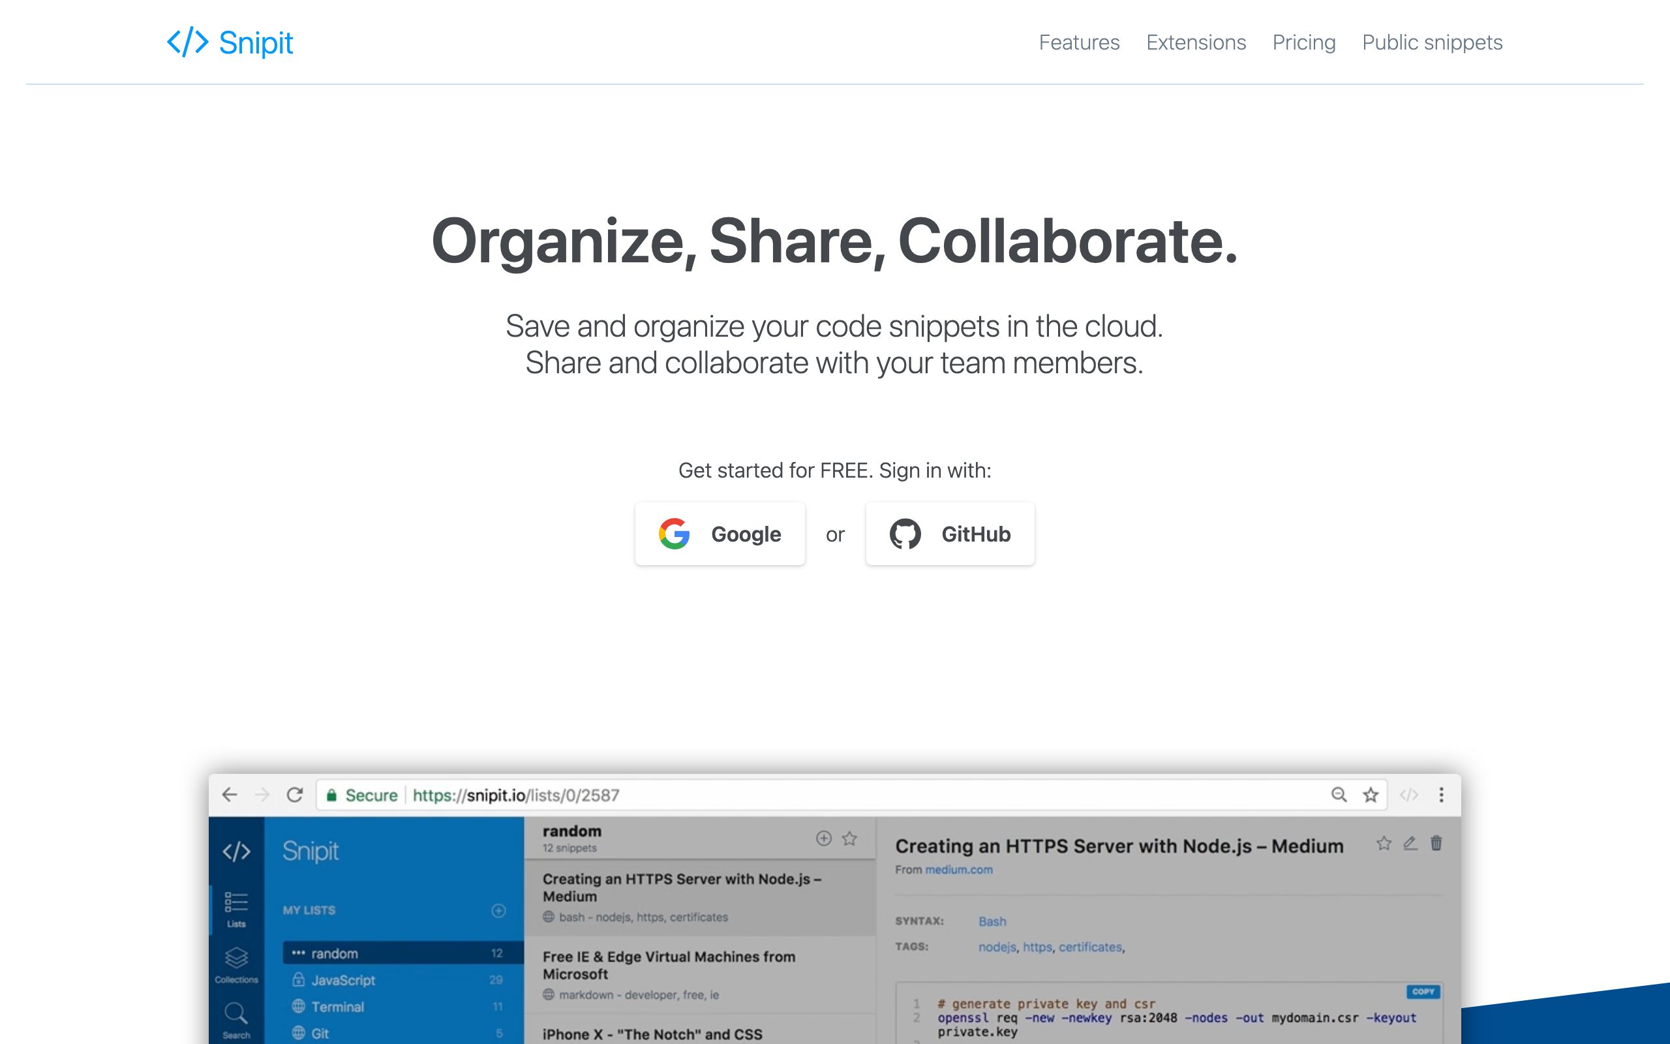This screenshot has width=1670, height=1044.
Task: Click the Snipit extension icon in browser toolbar
Action: [1408, 795]
